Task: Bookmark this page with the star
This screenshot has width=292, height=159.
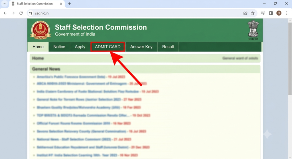Action: 253,13
